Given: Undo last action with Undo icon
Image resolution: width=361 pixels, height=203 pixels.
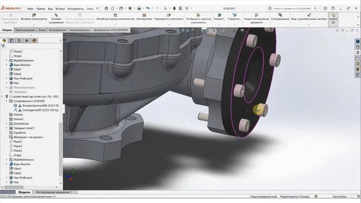Looking at the screenshot, I should (x=148, y=8).
